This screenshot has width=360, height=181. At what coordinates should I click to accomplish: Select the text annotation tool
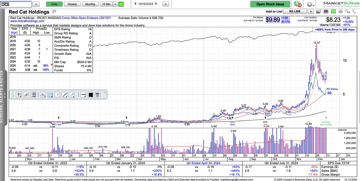[58, 95]
